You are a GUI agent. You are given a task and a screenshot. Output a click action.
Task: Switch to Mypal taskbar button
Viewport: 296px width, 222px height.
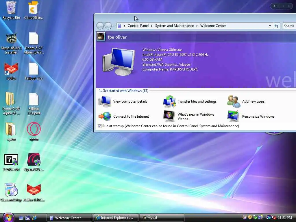(162, 218)
